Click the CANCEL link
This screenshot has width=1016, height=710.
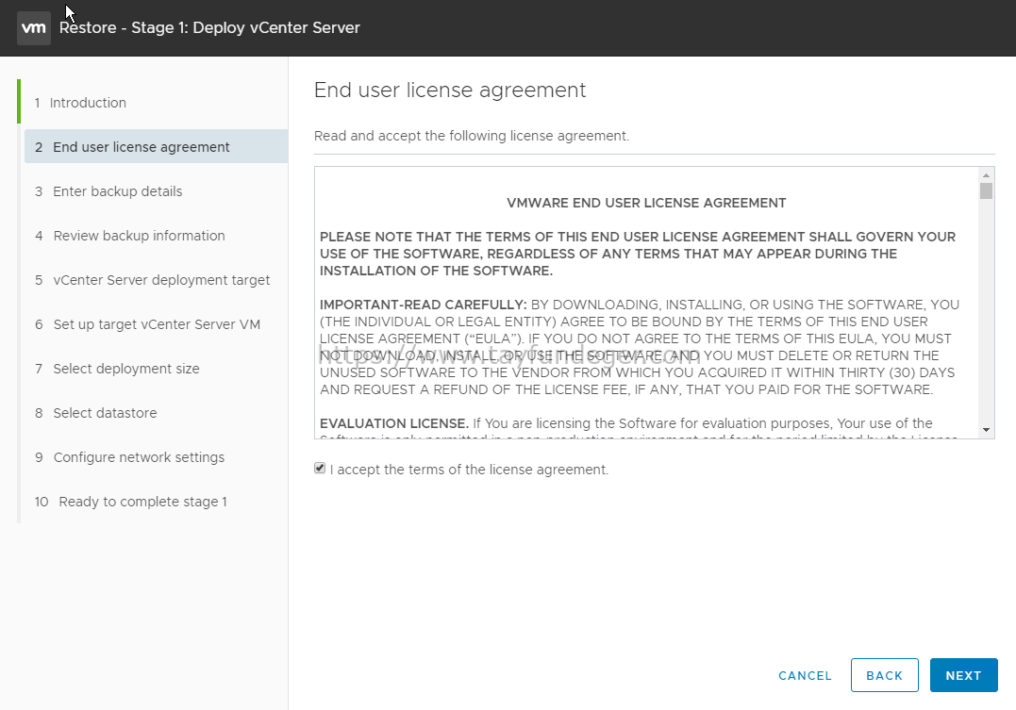point(805,676)
